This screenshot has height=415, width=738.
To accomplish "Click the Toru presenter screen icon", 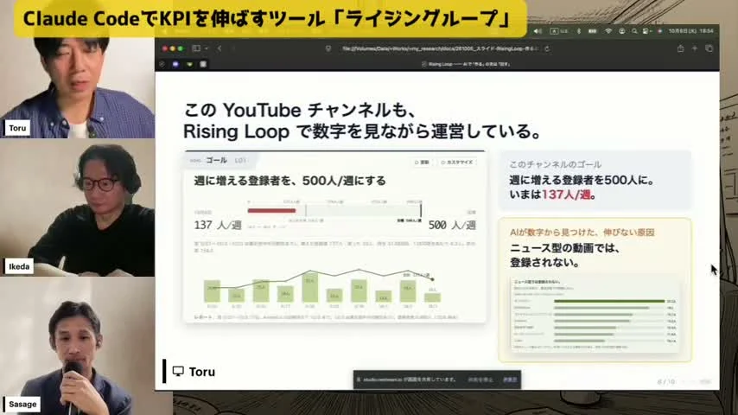I will click(x=178, y=371).
